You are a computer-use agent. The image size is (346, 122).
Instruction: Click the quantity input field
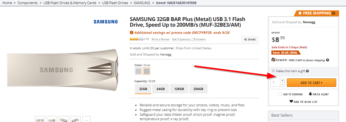(276, 82)
